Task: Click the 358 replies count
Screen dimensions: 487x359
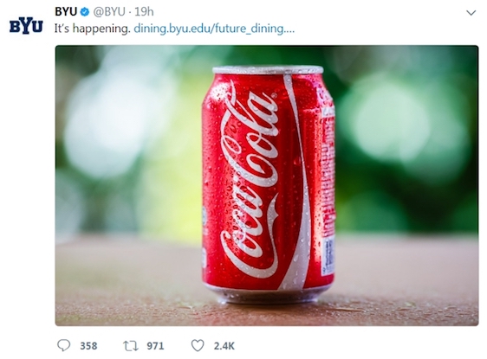Action: [x=88, y=346]
